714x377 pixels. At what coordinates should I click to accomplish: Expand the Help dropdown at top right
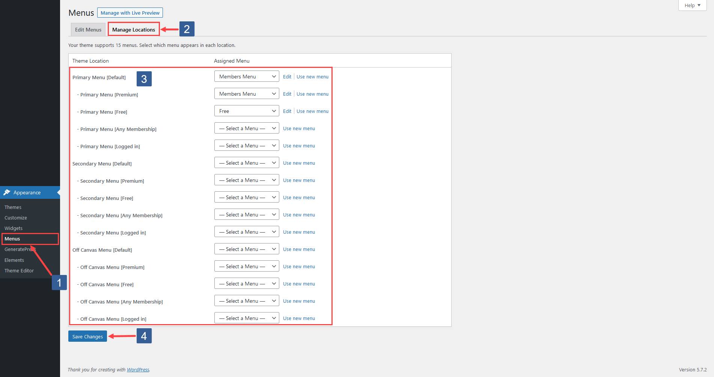[692, 5]
